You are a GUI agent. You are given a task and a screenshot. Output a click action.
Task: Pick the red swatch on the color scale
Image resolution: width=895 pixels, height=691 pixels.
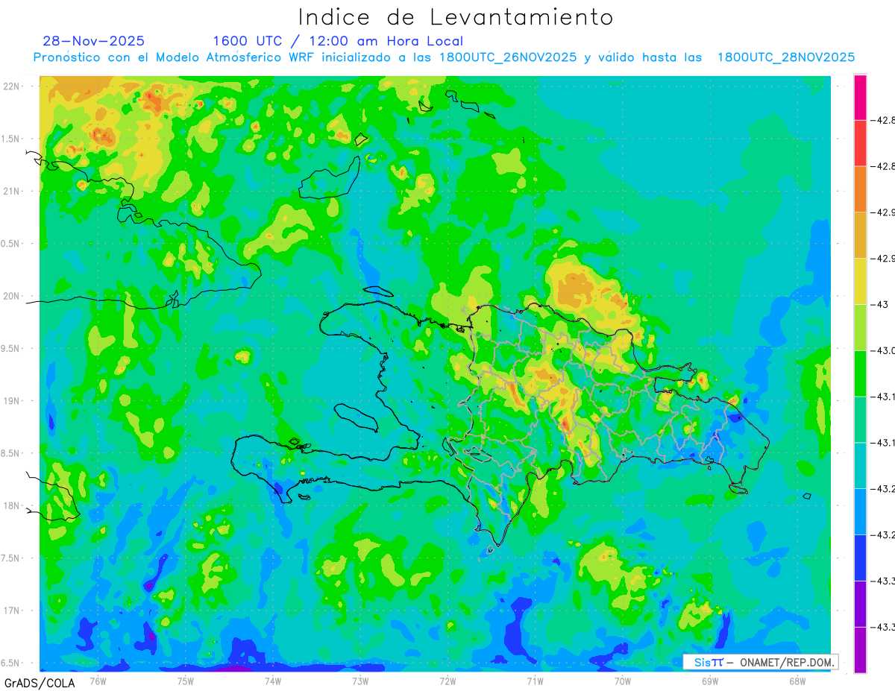[x=860, y=142]
